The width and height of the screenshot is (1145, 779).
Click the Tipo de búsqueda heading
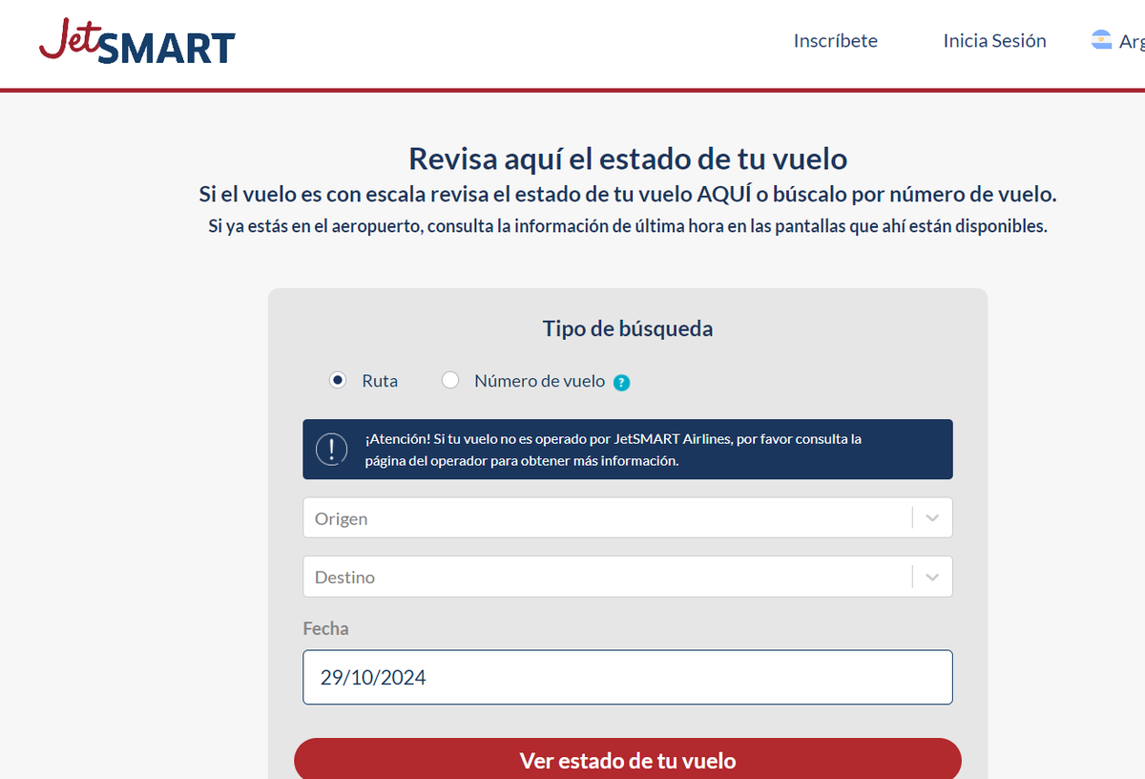(x=627, y=328)
